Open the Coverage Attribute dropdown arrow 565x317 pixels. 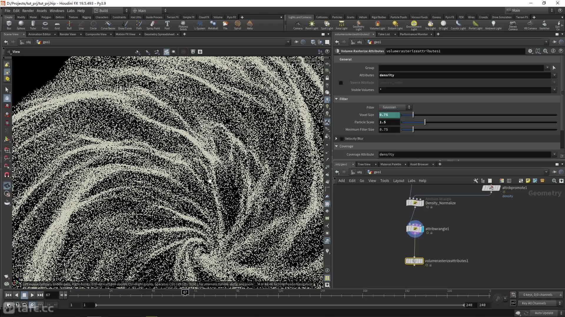click(x=554, y=154)
